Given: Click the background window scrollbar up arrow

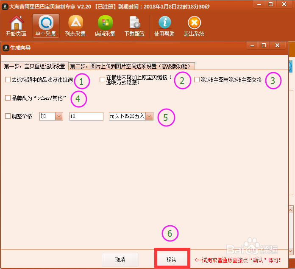Looking at the screenshot, I should (291, 210).
